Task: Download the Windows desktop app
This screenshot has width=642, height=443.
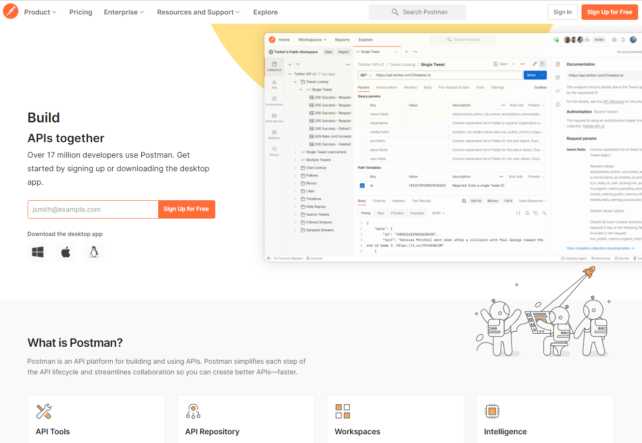Action: (38, 252)
